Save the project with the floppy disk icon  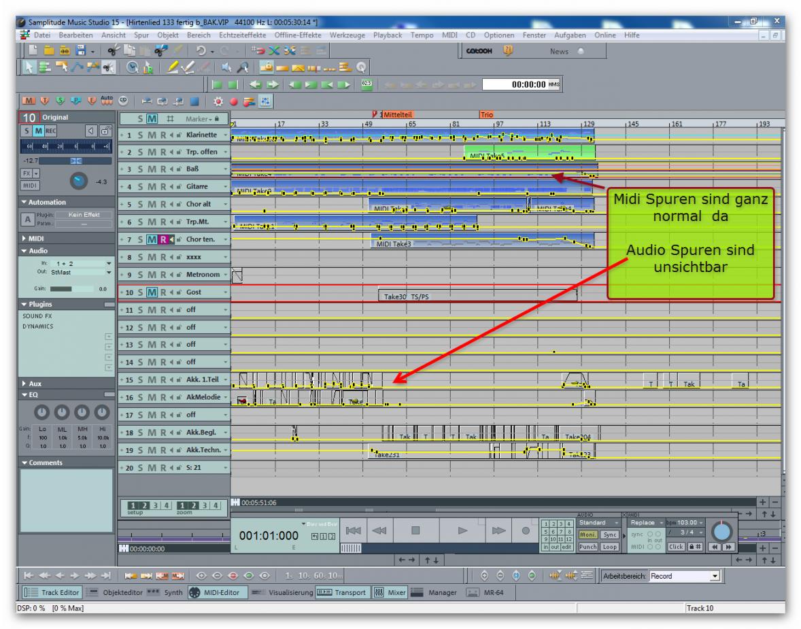81,50
